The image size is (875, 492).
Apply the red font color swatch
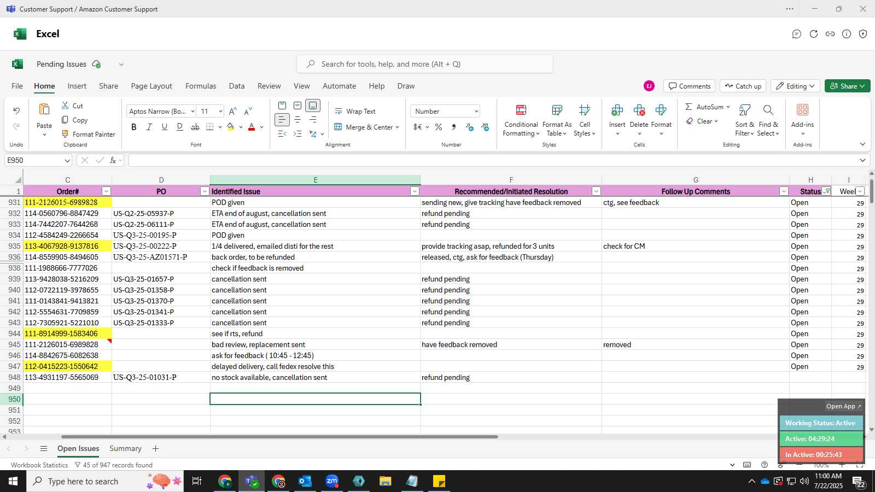(252, 127)
